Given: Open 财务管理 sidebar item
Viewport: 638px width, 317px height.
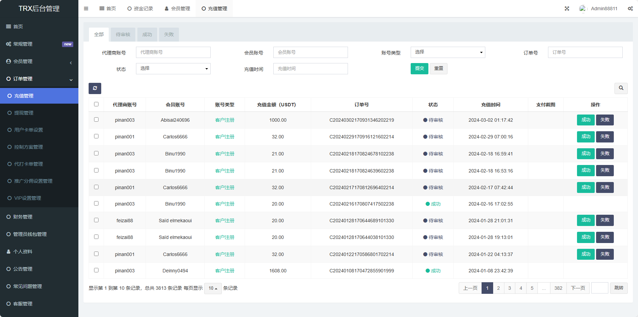Looking at the screenshot, I should (x=39, y=217).
